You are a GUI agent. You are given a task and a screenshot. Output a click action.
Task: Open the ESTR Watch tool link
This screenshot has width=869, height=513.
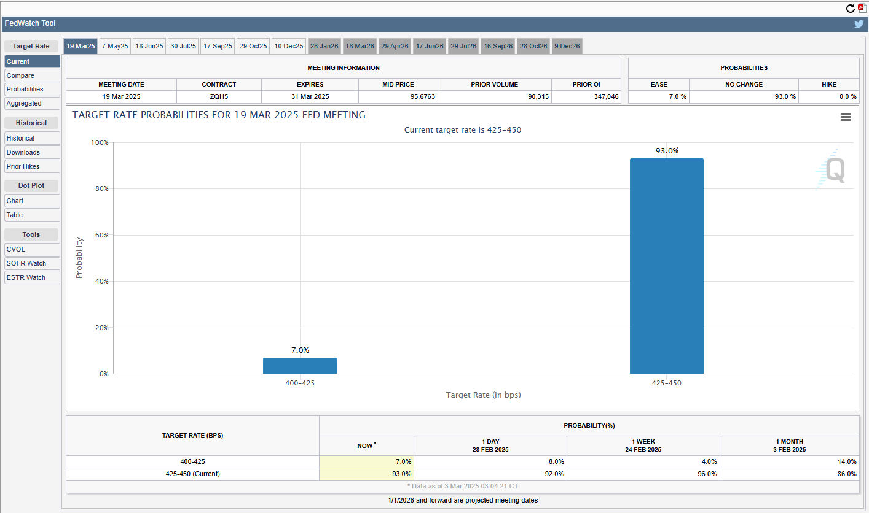coord(32,277)
